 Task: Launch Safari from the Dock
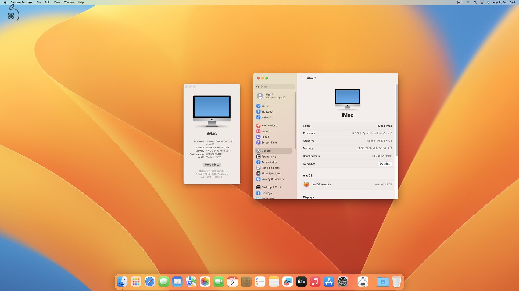pyautogui.click(x=150, y=282)
